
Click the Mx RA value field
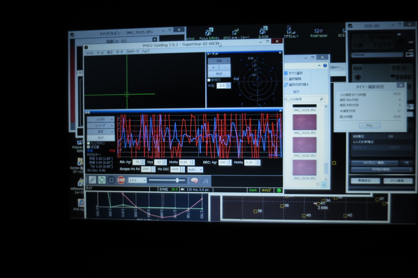(146, 169)
